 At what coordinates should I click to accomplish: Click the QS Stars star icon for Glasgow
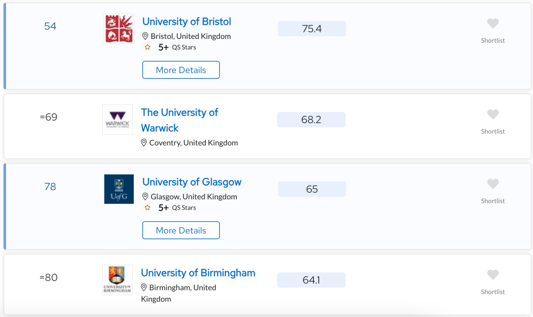(147, 208)
